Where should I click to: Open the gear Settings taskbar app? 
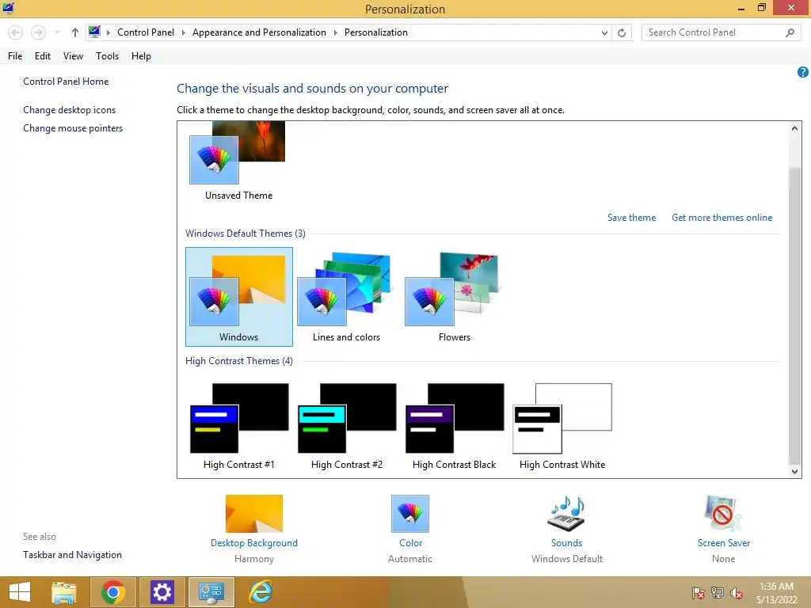pos(162,592)
